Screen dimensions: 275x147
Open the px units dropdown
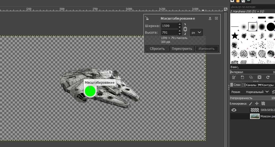coord(197,33)
